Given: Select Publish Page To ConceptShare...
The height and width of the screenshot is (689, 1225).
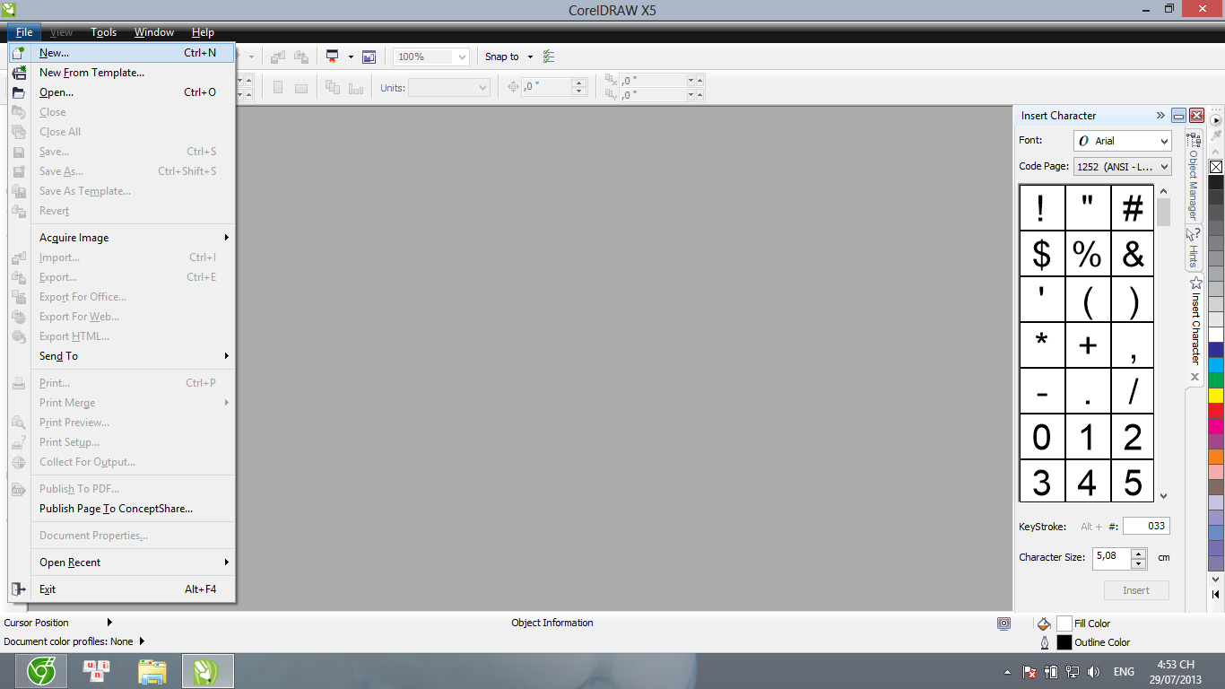Looking at the screenshot, I should click(122, 509).
